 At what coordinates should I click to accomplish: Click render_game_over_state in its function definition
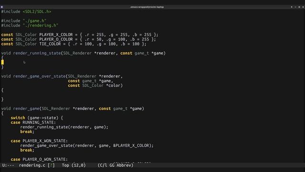(x=39, y=76)
